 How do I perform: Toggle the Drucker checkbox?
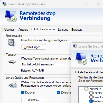tap(23, 93)
